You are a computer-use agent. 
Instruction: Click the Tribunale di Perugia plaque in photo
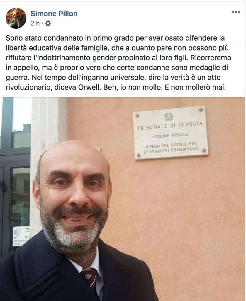(x=170, y=133)
